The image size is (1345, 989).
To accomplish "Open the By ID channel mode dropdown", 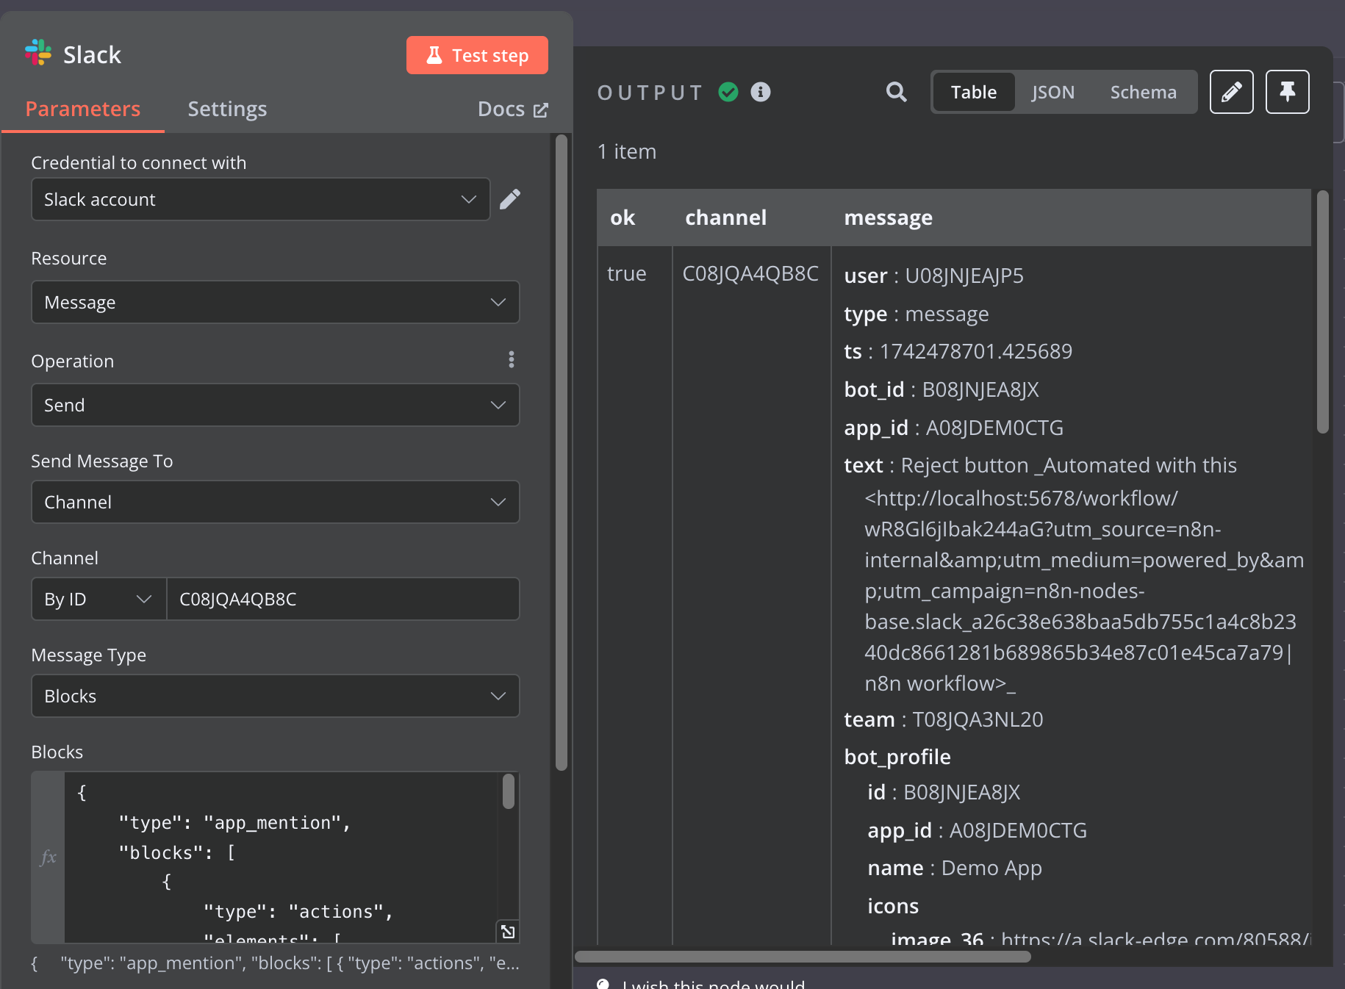I will 99,599.
